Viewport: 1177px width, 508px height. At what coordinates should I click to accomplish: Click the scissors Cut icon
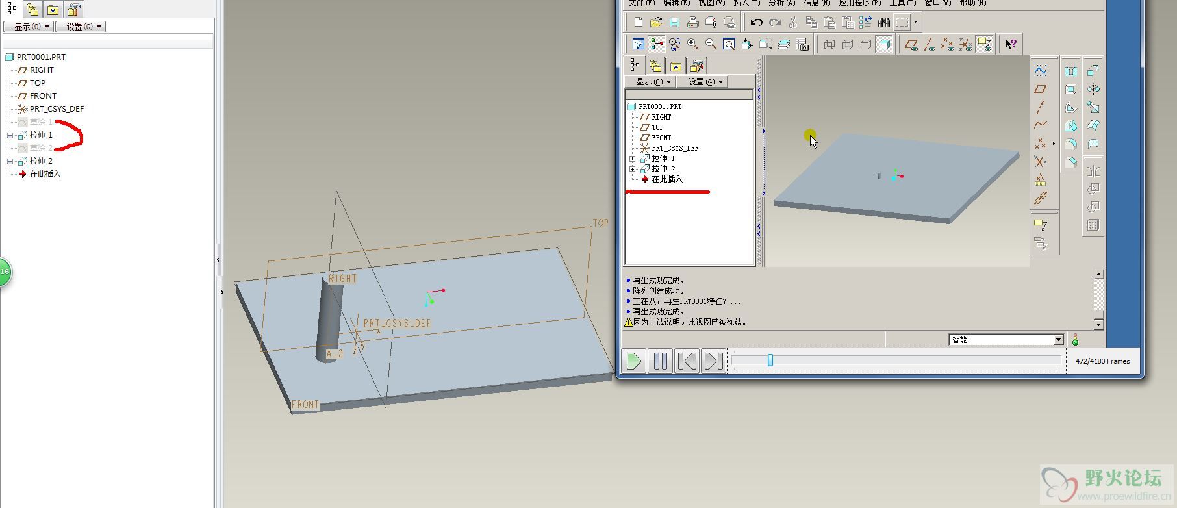(x=792, y=22)
